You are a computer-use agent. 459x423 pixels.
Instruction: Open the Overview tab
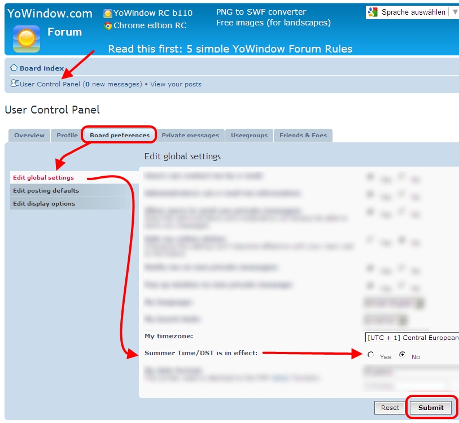tap(29, 136)
